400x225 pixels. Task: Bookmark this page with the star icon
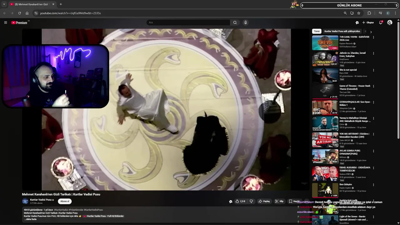coord(359,13)
